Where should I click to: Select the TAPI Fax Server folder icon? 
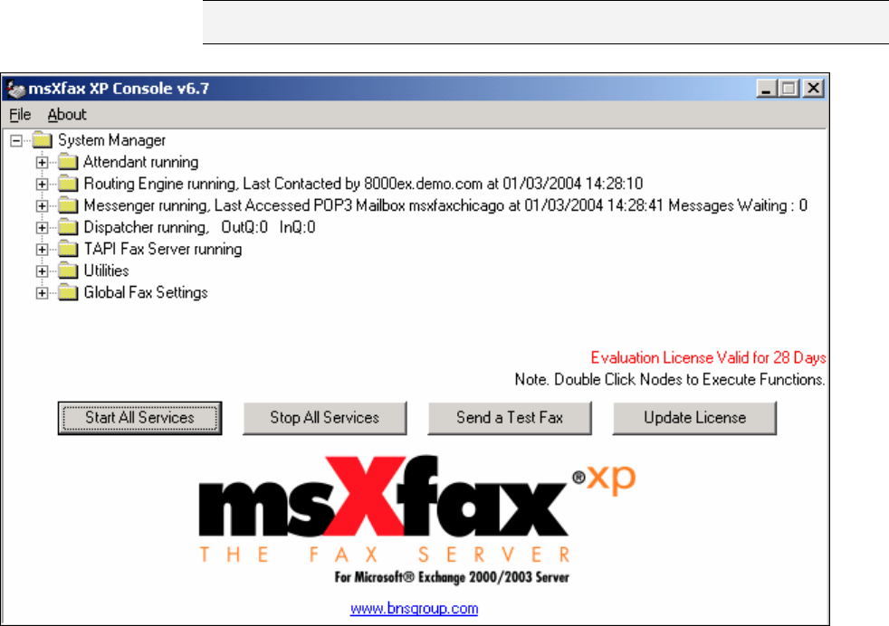point(68,249)
